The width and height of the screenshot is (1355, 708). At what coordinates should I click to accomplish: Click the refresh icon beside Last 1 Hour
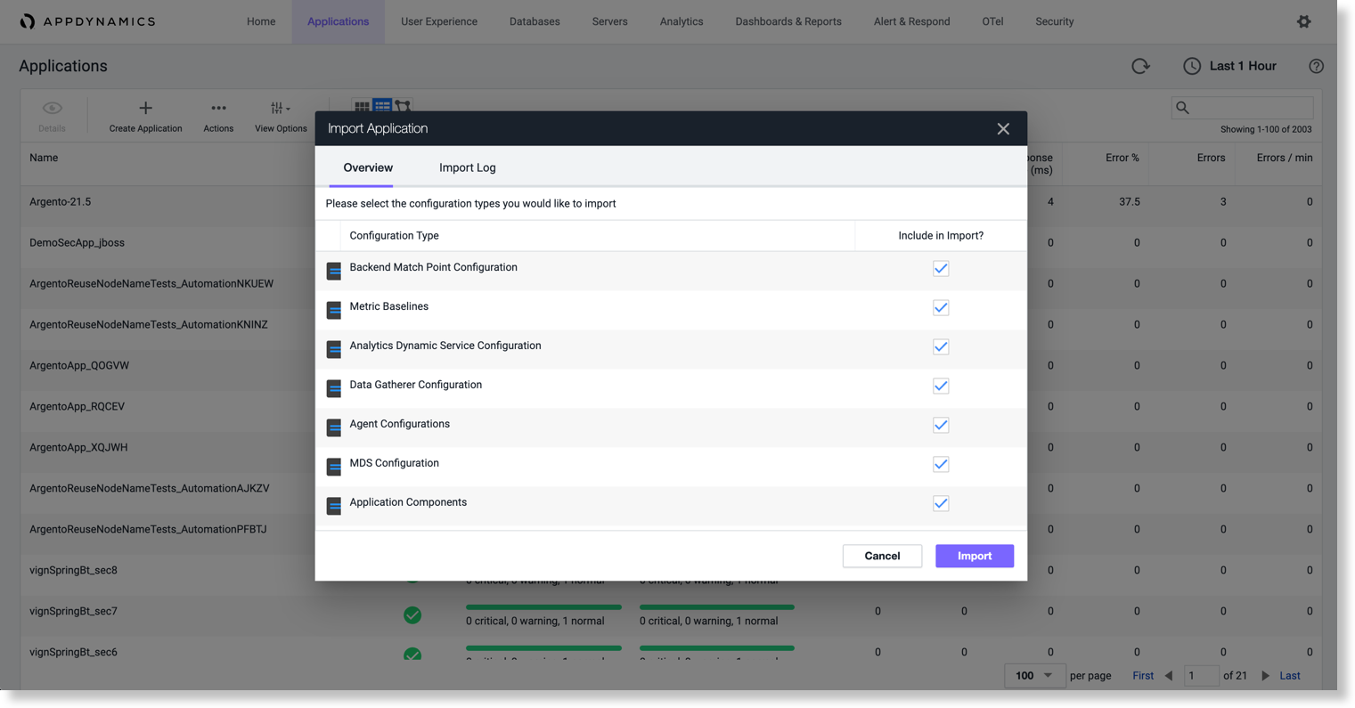(x=1140, y=66)
